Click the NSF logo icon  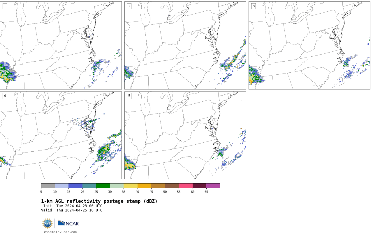(x=47, y=223)
